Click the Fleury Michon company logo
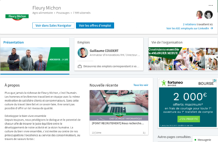This screenshot has width=218, height=142. [x=17, y=17]
